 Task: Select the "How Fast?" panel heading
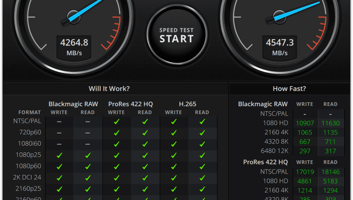(x=289, y=89)
